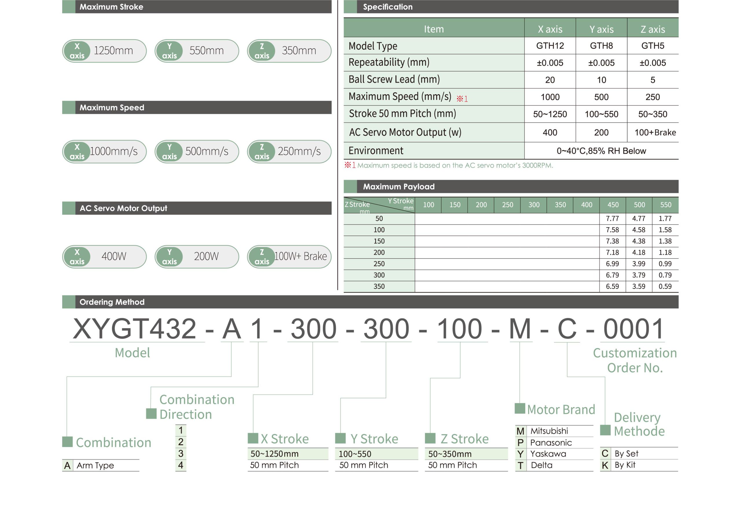Select combination direction number 3

(x=181, y=453)
